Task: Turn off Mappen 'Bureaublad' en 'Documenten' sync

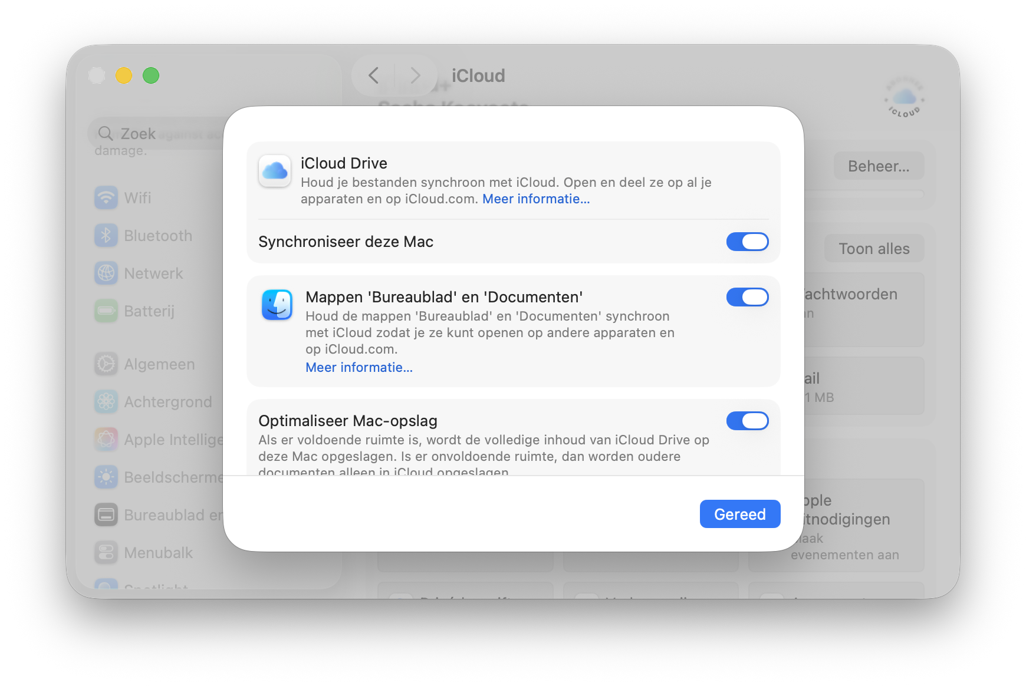Action: (x=747, y=296)
